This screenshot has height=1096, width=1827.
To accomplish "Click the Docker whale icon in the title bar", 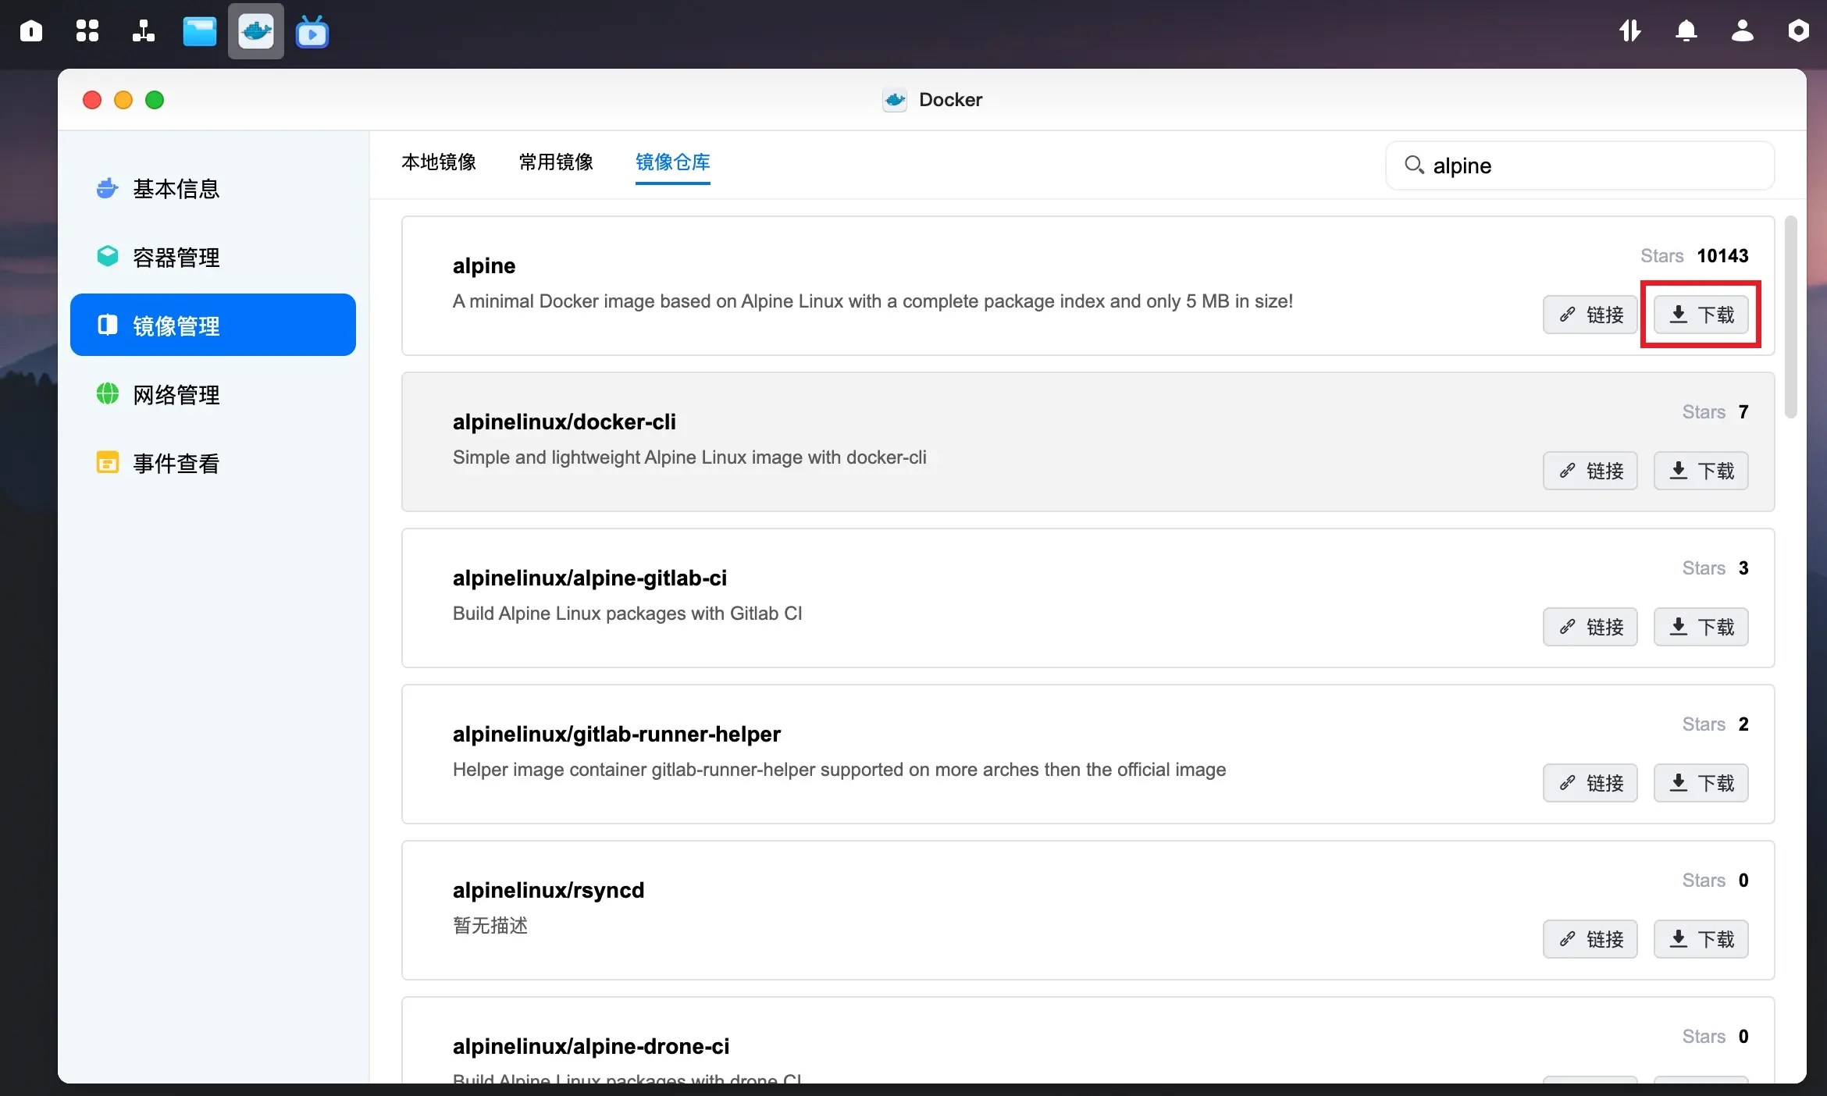I will pyautogui.click(x=893, y=100).
